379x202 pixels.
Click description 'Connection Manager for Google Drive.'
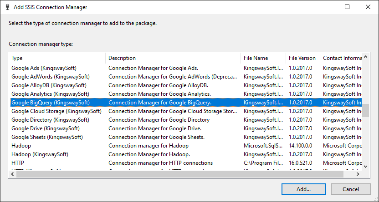tap(155, 128)
